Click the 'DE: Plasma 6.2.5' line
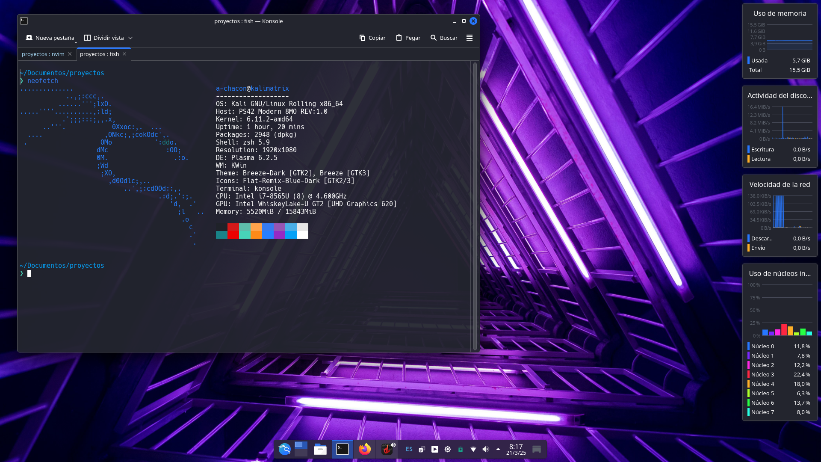This screenshot has width=821, height=462. click(x=247, y=158)
